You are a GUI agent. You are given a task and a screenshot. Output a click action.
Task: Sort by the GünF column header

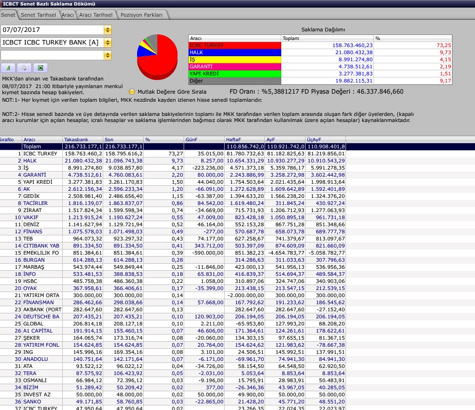click(204, 139)
